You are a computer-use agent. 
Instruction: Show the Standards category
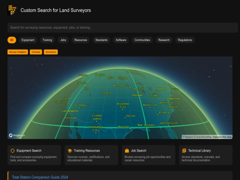click(x=101, y=40)
